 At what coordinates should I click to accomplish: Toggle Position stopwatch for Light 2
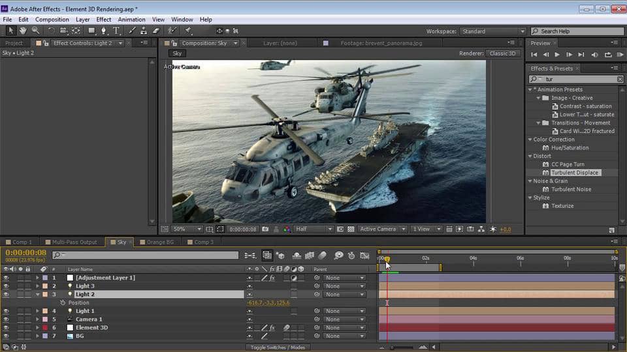pyautogui.click(x=63, y=303)
